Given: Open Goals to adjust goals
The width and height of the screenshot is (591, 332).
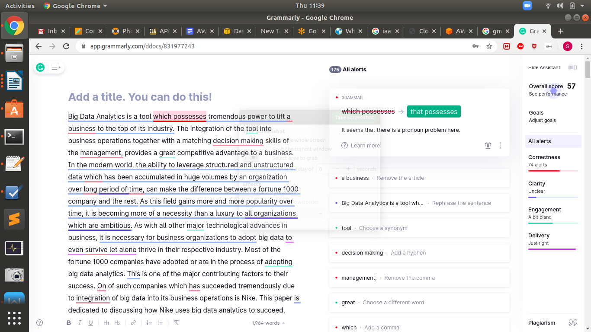Looking at the screenshot, I should (x=543, y=116).
